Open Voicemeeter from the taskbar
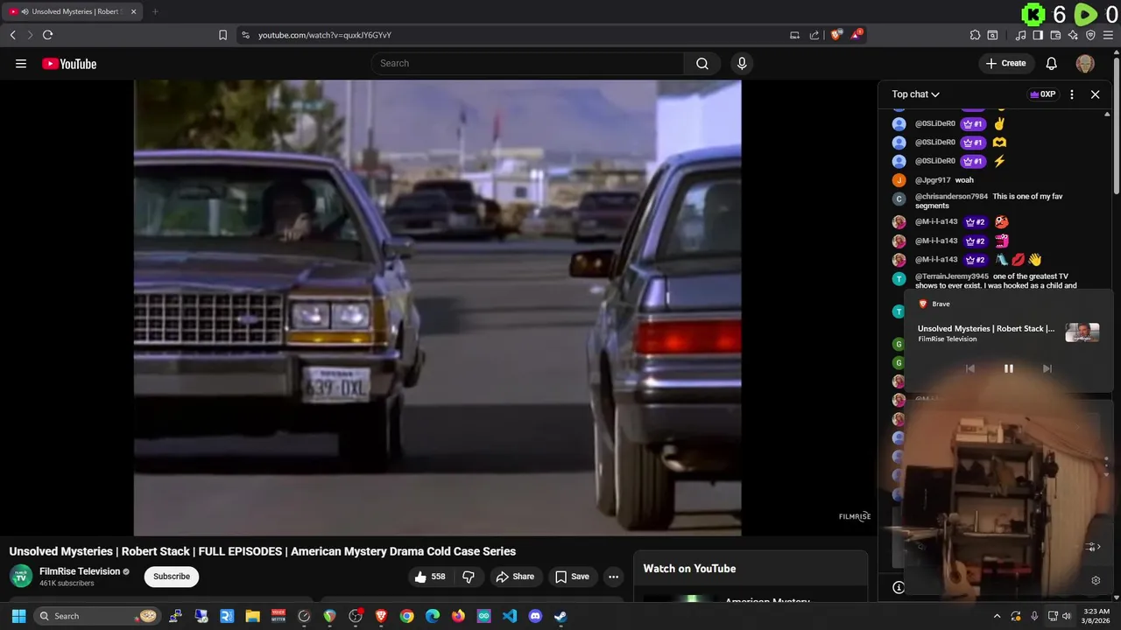 tap(278, 616)
